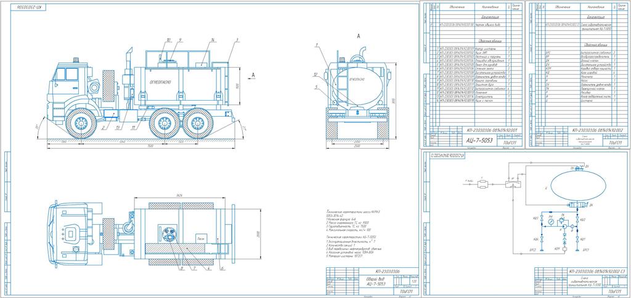Click the ОГНЕОПАСНО label on the rear-view tank
The width and height of the screenshot is (631, 298).
coord(357,79)
